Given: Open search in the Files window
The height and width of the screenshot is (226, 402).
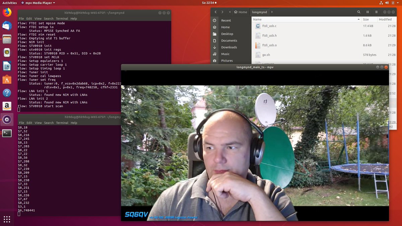Looking at the screenshot, I should click(x=359, y=12).
